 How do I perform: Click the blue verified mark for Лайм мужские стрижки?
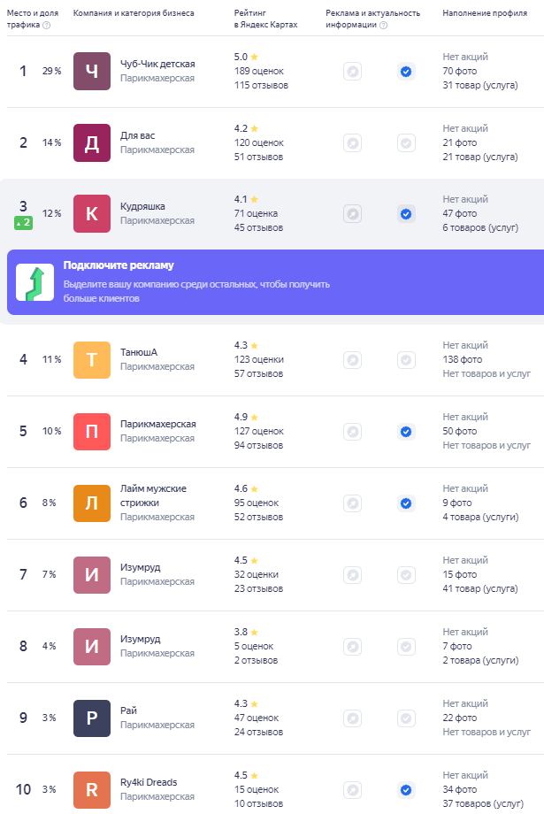coord(406,503)
